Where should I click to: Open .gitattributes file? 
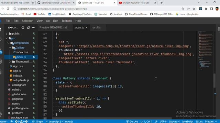click(x=19, y=94)
